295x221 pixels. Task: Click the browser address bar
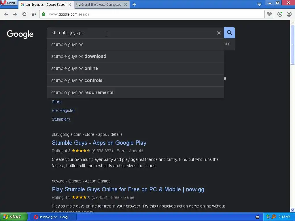pos(152,14)
